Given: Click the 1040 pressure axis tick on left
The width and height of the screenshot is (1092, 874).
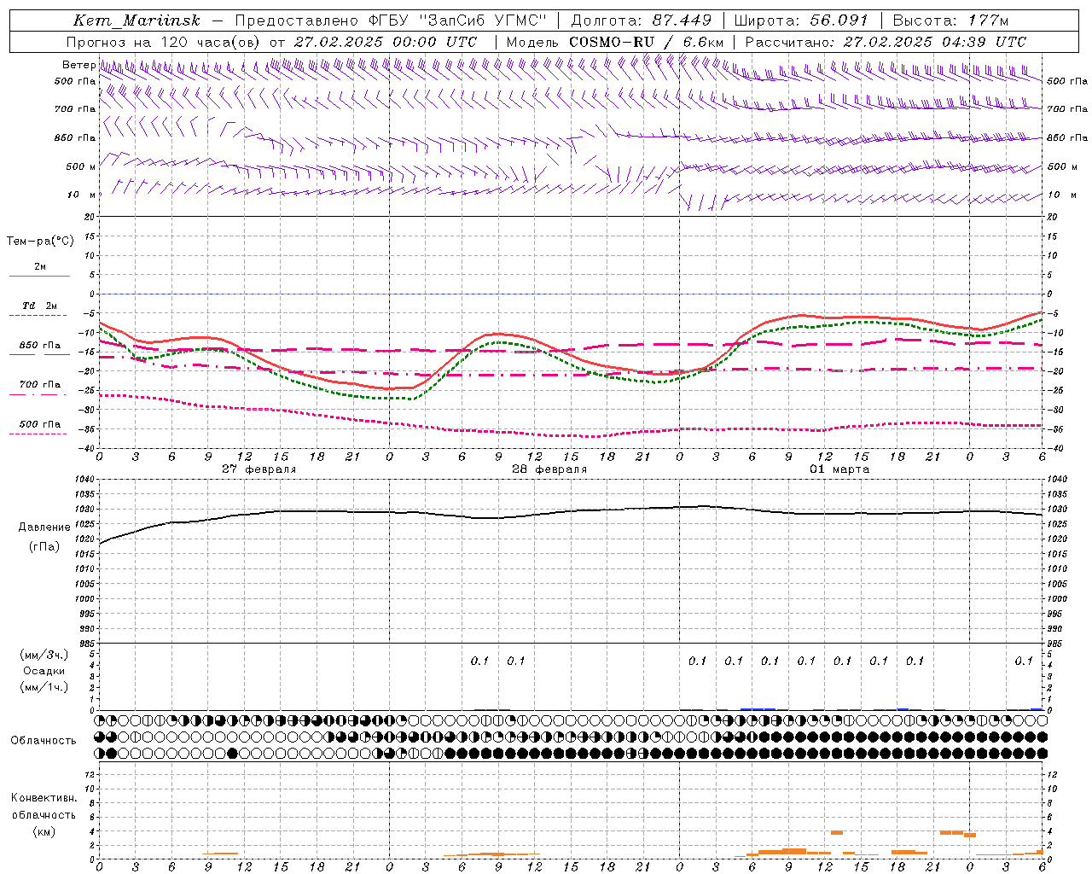Looking at the screenshot, I should tap(86, 479).
